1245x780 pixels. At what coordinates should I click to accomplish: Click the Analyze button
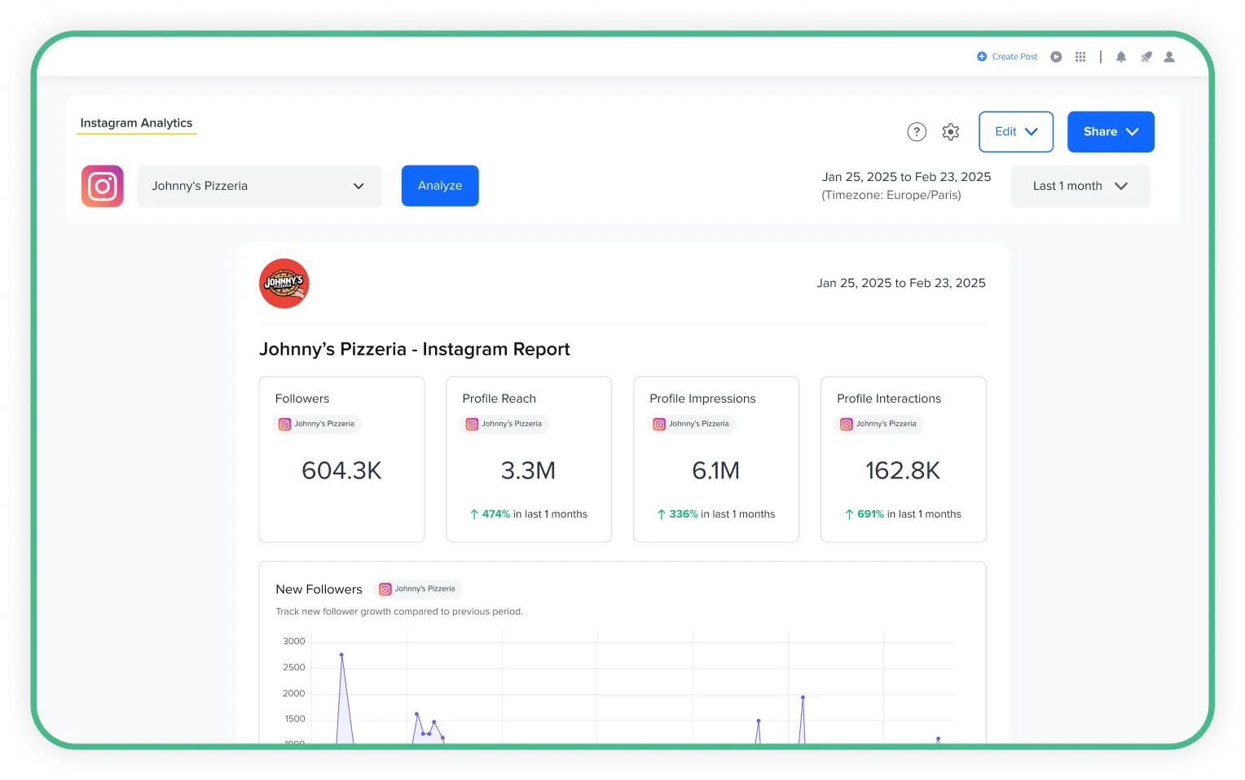(x=440, y=186)
